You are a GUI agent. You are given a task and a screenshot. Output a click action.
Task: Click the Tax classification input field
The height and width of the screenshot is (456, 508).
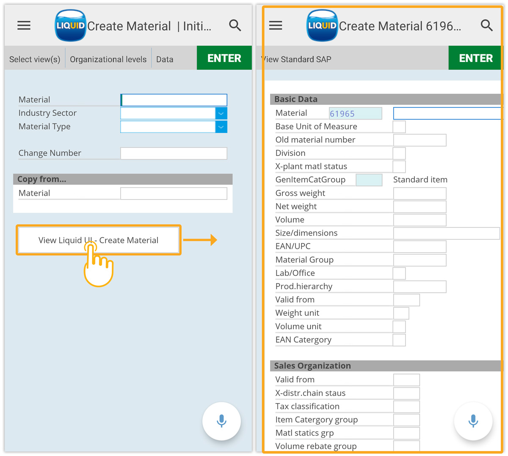[406, 407]
